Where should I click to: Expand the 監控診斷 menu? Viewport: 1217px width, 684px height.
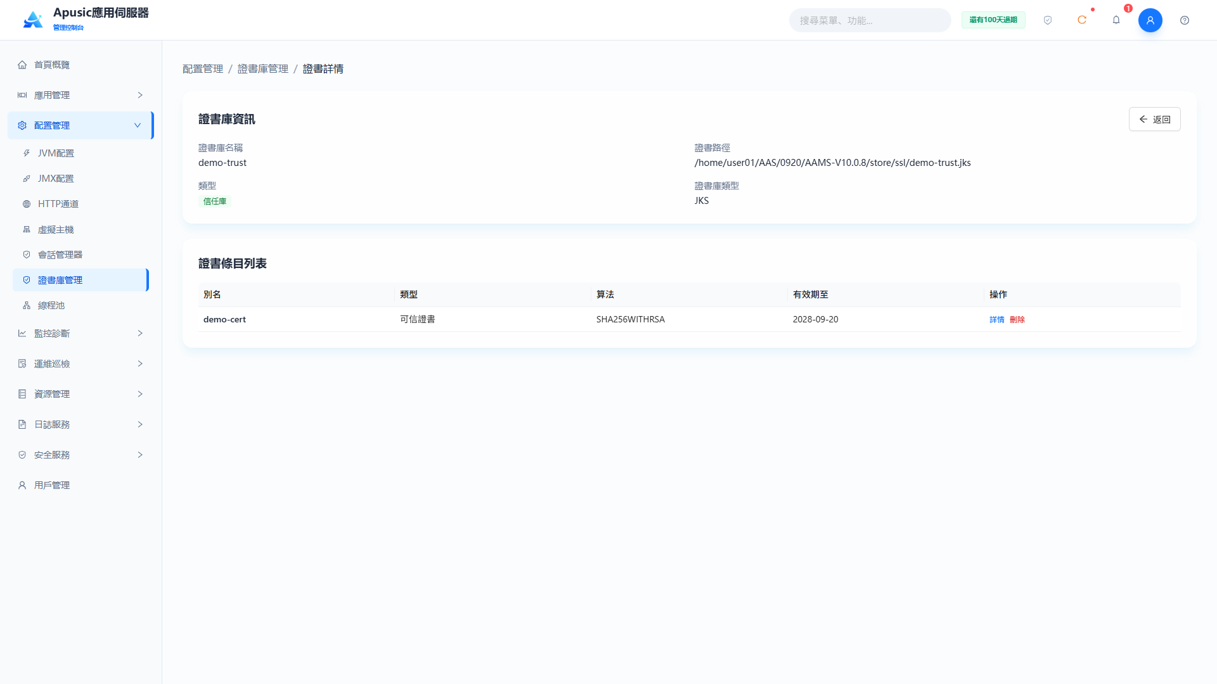(x=80, y=333)
